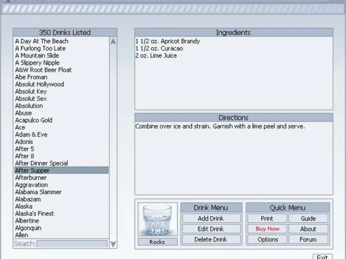Viewport: 346px width, 259px height.
Task: Click the Ingredients panel header
Action: (234, 33)
